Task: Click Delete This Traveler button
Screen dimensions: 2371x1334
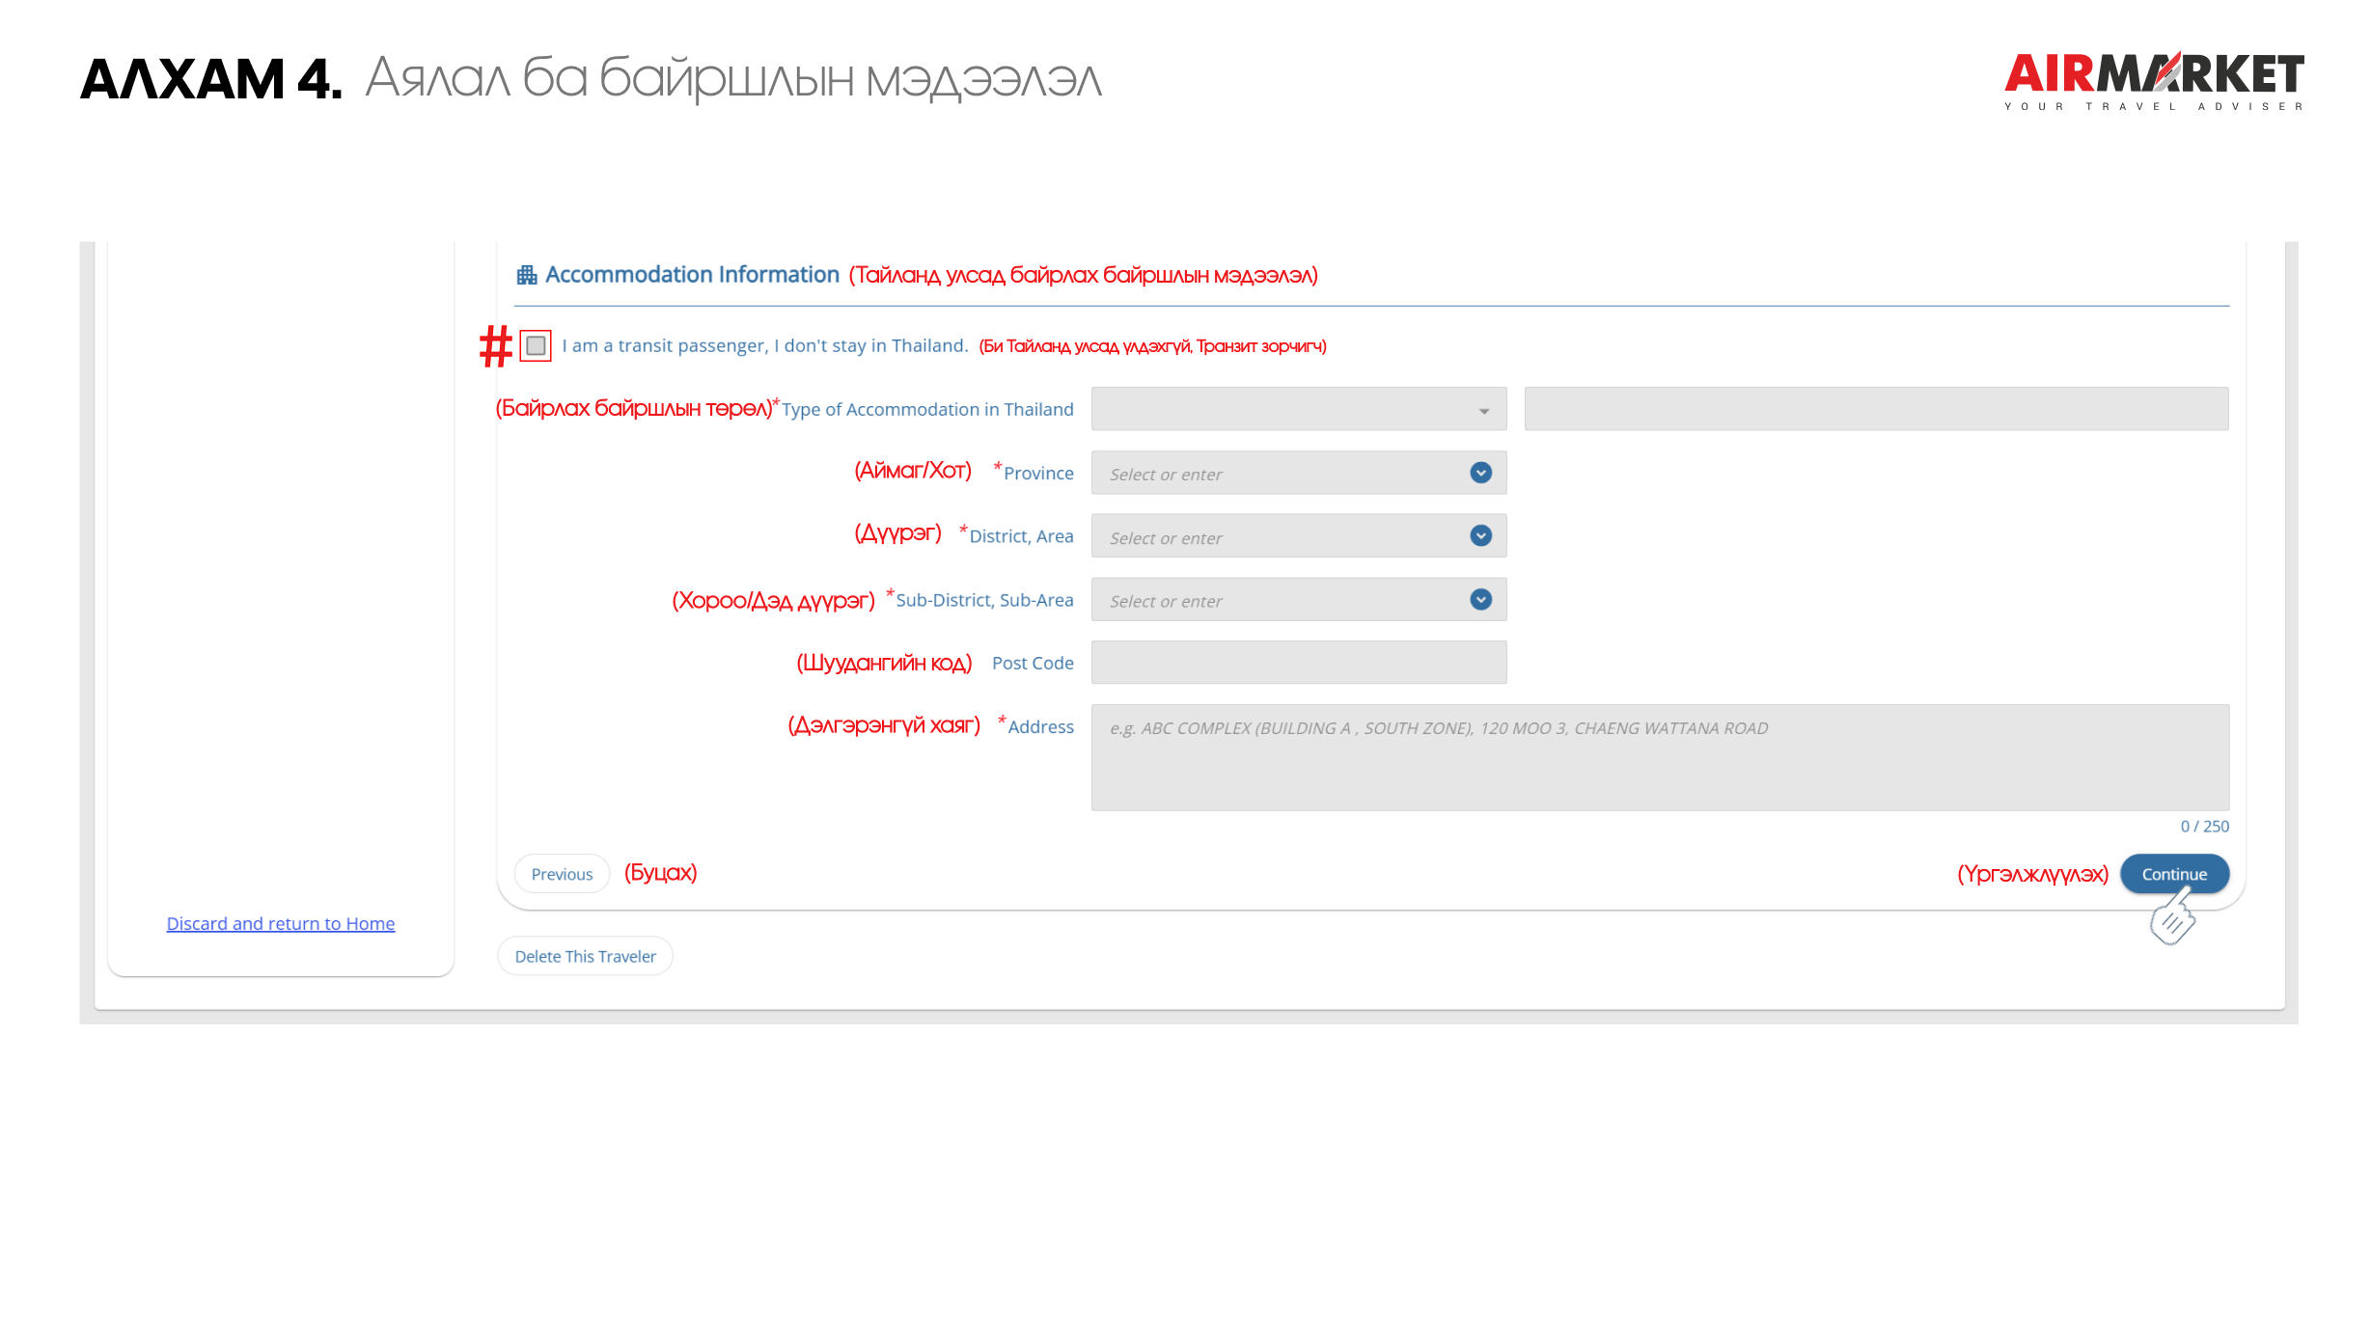Action: (585, 956)
